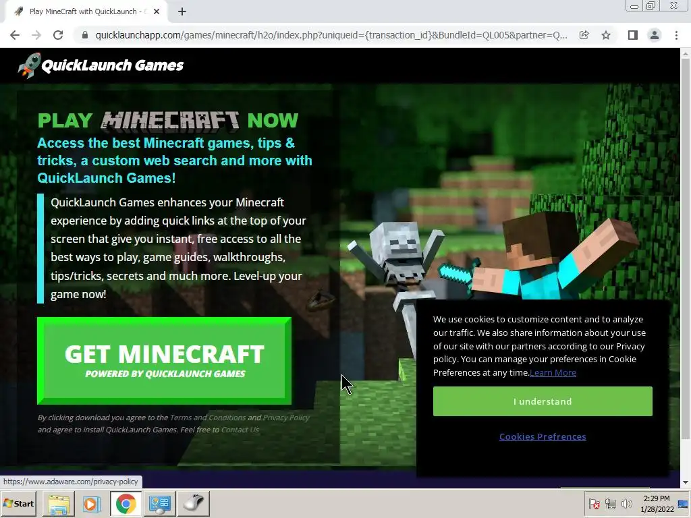Open the clock showing 2:29 PM
This screenshot has height=518, width=691.
point(657,503)
